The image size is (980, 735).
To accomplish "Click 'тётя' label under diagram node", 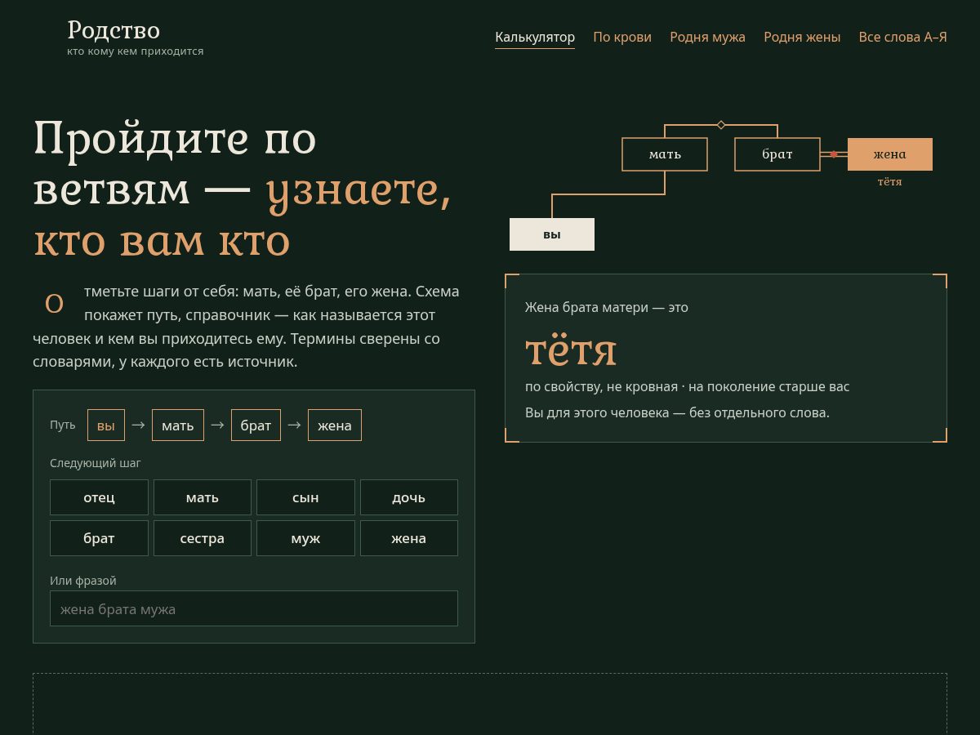I will click(890, 181).
